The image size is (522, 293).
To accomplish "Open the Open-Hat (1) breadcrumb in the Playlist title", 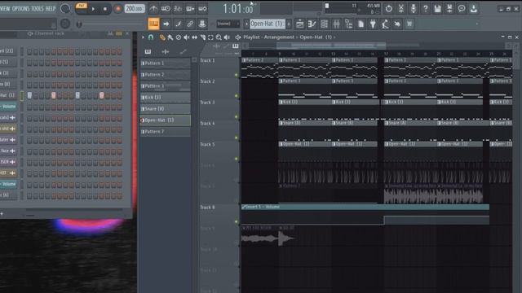I will pyautogui.click(x=316, y=37).
